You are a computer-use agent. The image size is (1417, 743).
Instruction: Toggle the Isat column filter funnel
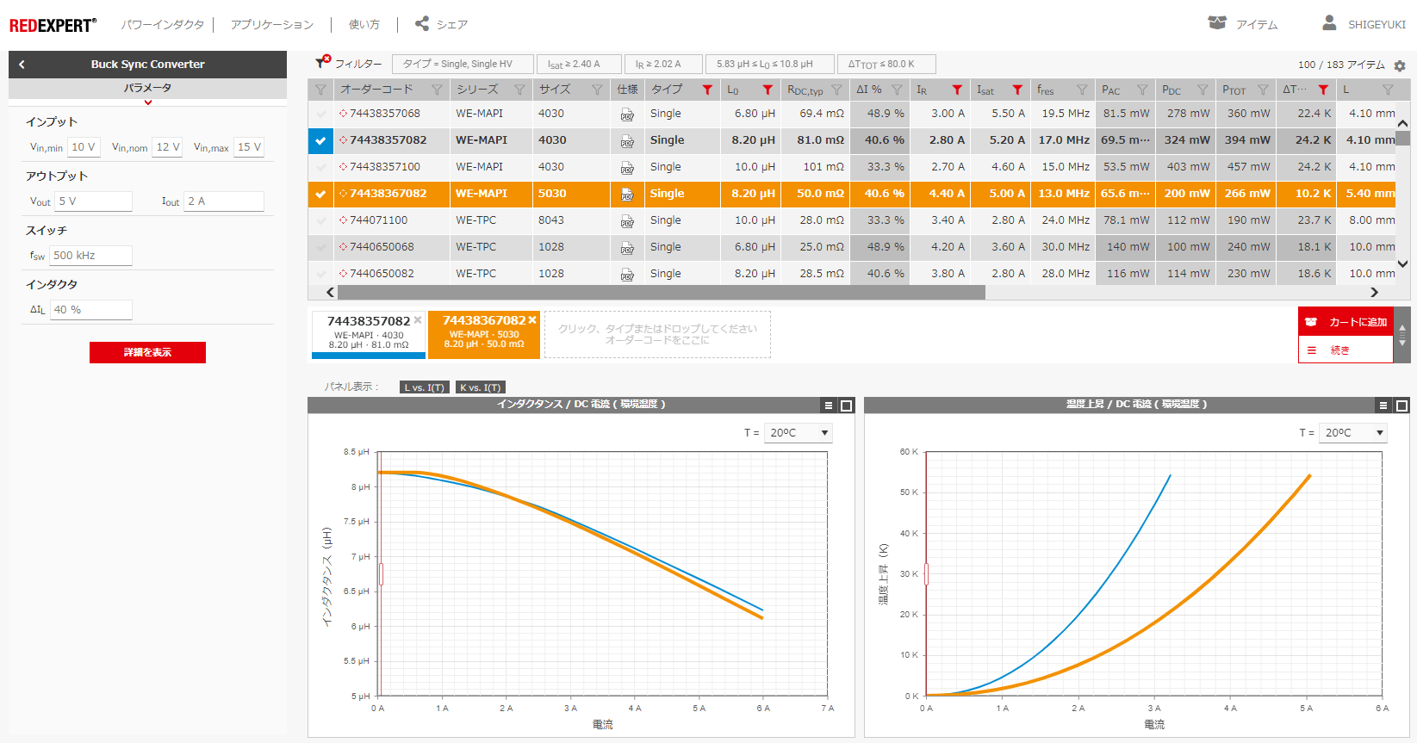pos(1017,90)
